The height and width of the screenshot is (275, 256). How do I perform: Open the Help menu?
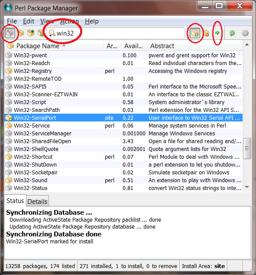(x=92, y=21)
